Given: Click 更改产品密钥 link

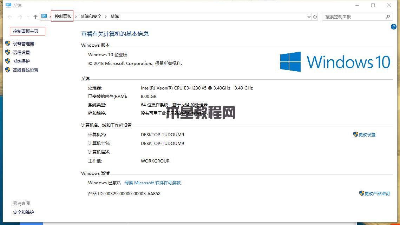Looking at the screenshot, I should (x=377, y=194).
